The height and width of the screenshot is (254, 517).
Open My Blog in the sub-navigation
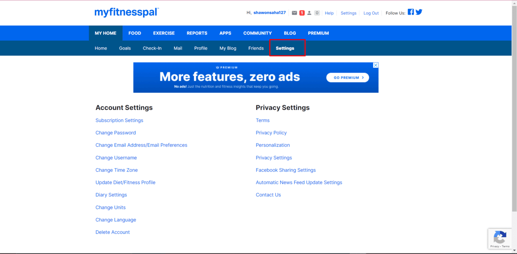pyautogui.click(x=228, y=48)
